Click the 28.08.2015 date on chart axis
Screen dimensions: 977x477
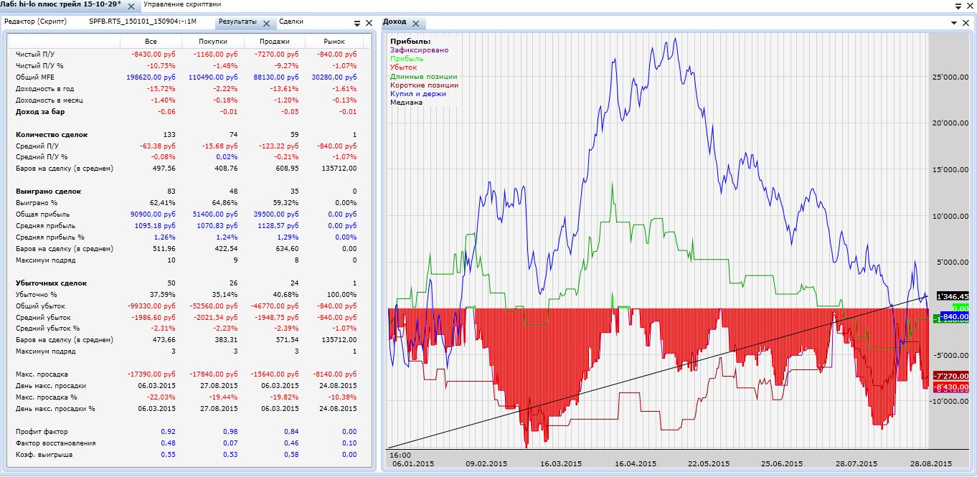[930, 463]
